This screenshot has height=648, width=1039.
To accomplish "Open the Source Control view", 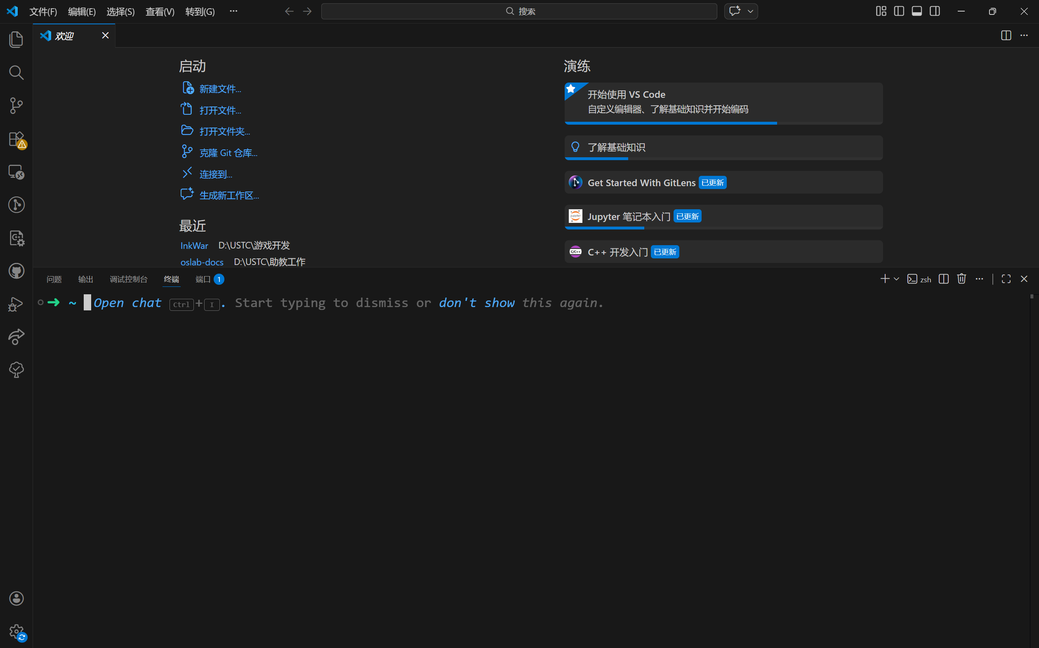I will point(16,105).
